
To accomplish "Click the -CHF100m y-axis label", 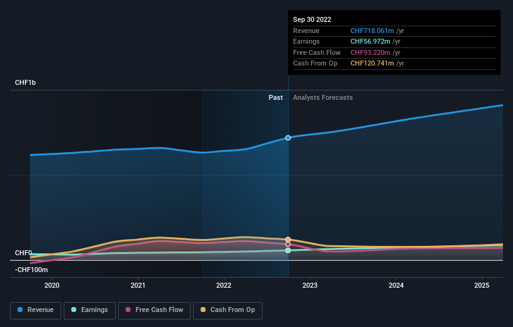I will tap(31, 270).
